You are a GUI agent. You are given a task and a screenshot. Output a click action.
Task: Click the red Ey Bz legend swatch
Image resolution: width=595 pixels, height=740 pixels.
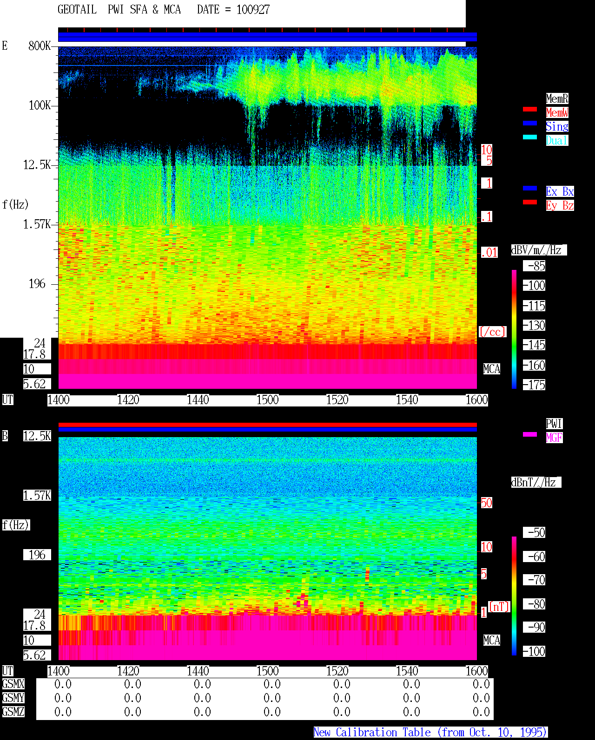[x=530, y=202]
